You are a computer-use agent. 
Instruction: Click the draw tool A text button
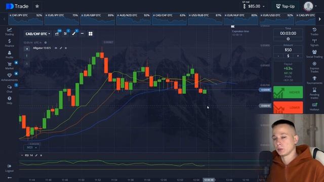pyautogui.click(x=27, y=64)
